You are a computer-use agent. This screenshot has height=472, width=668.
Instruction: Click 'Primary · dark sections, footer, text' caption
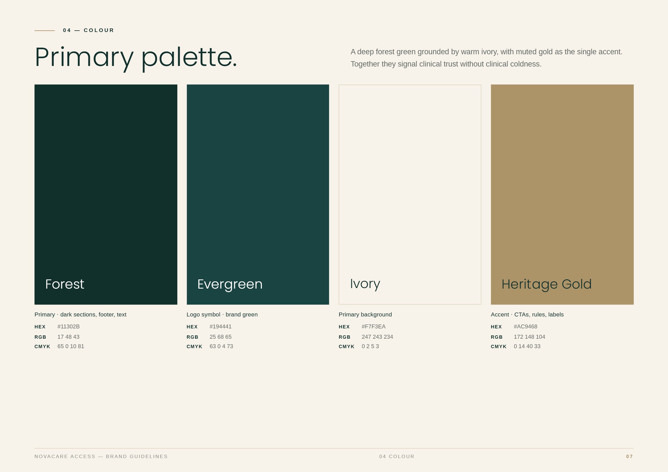point(80,315)
